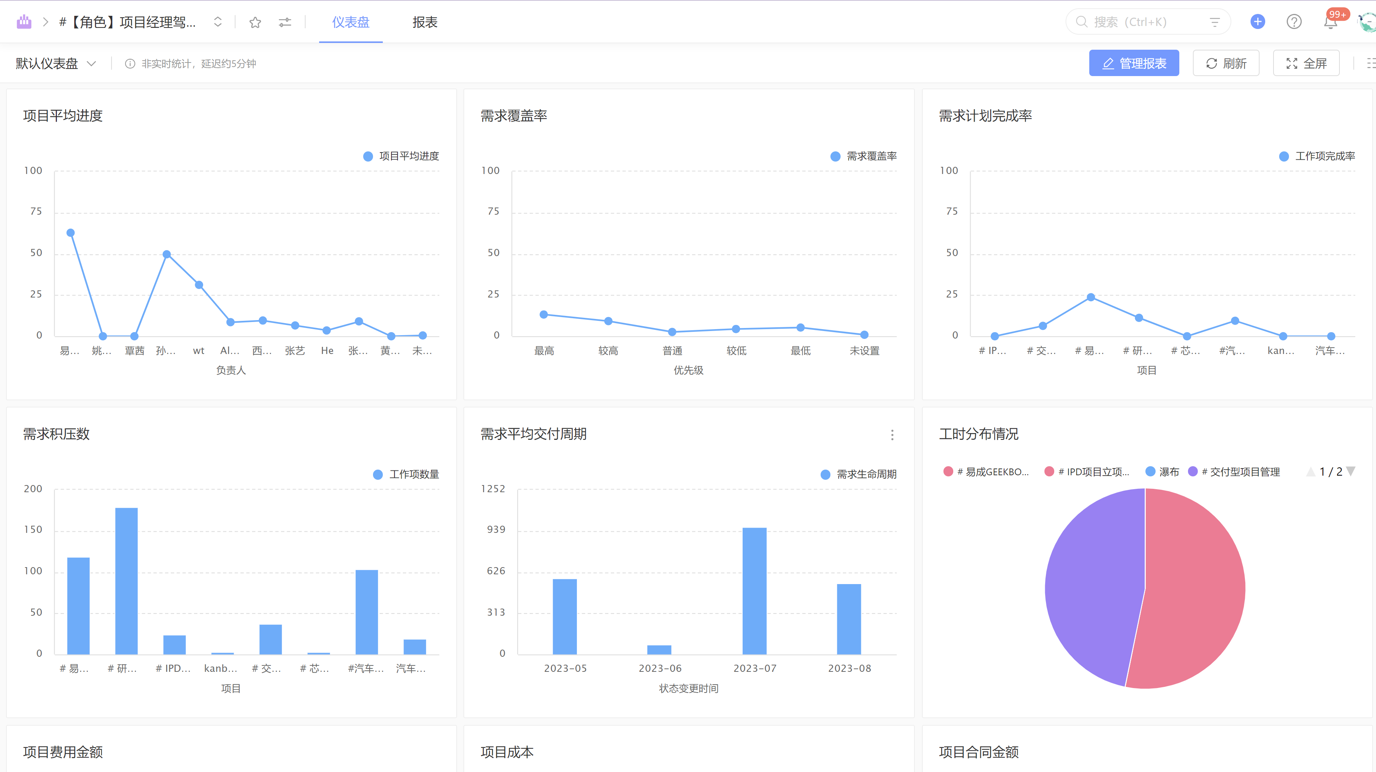Open three-dot menu on 需求平均交付周期 card
Screen dimensions: 1376x772
892,435
